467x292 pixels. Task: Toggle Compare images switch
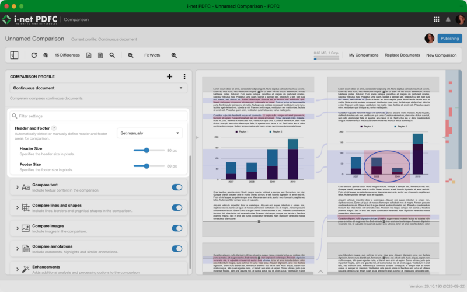point(177,228)
